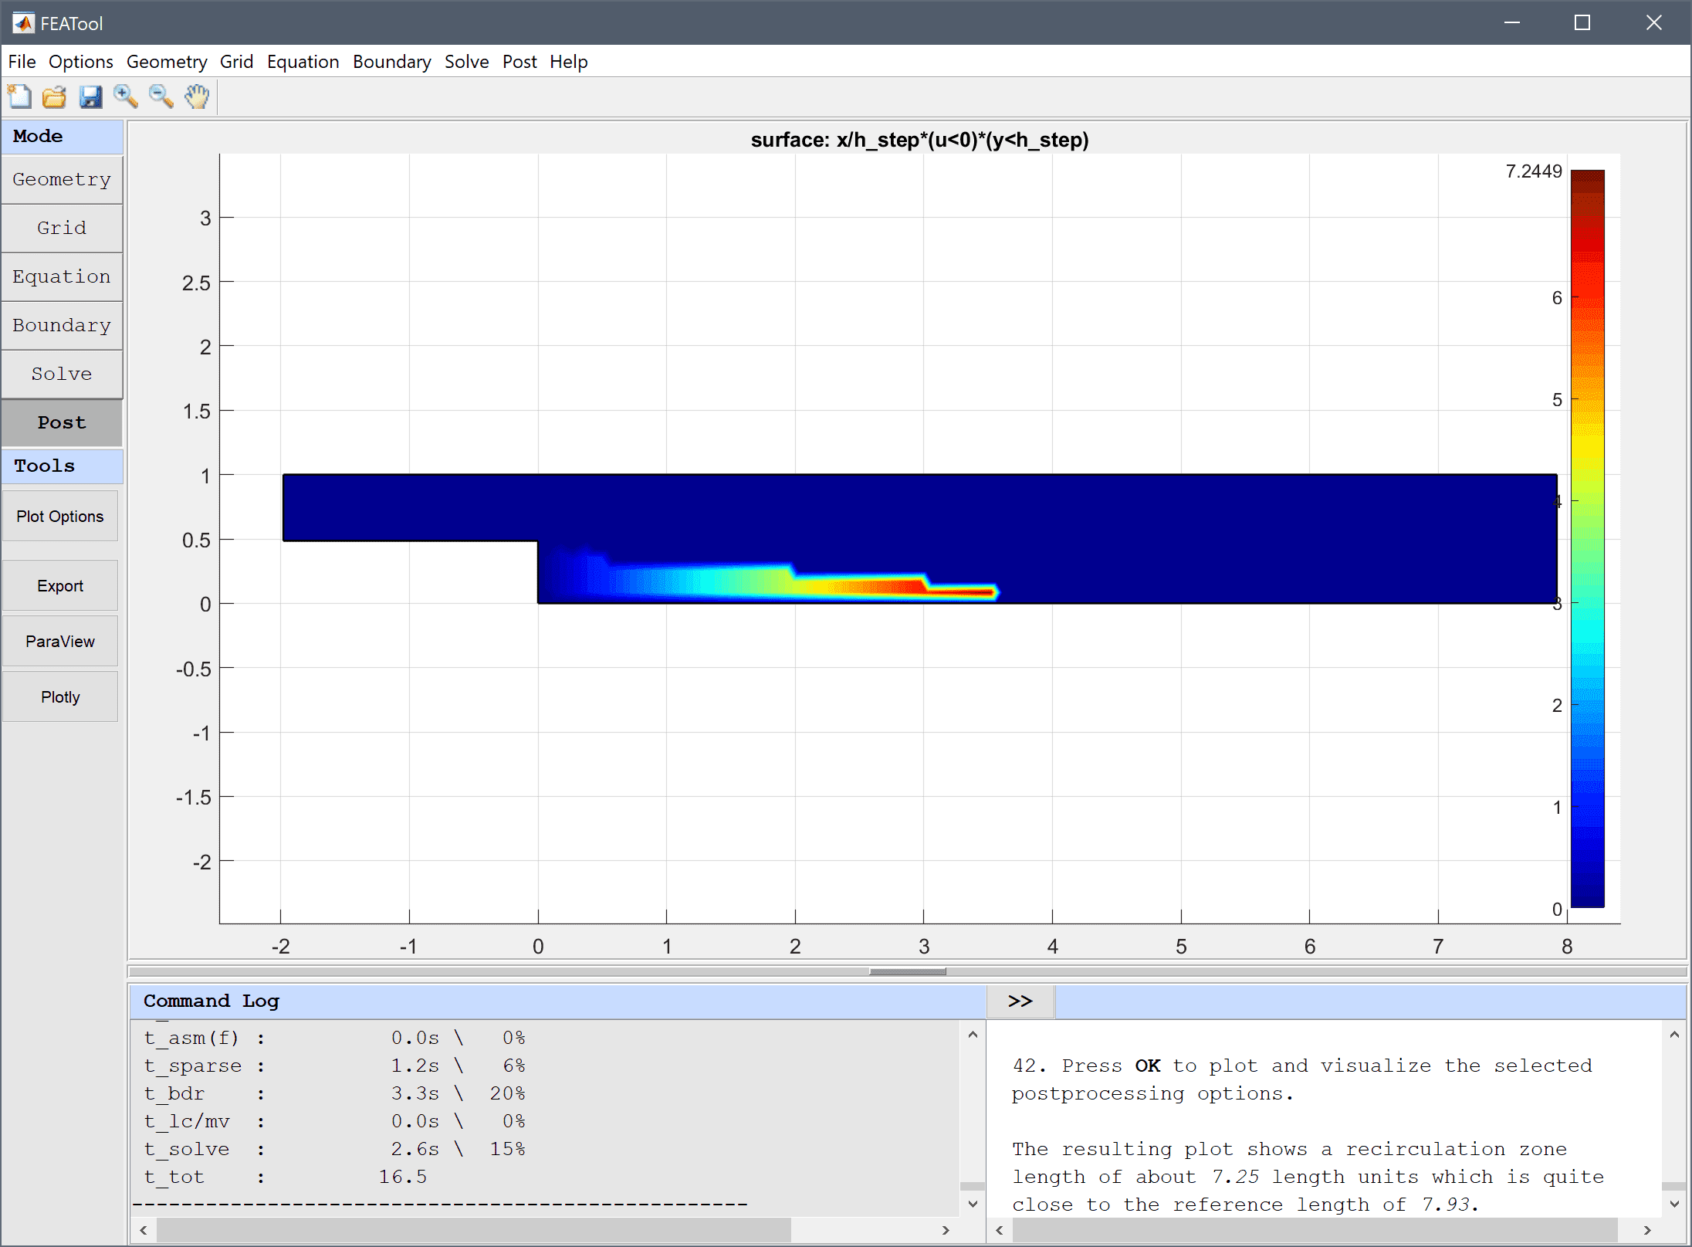This screenshot has width=1692, height=1247.
Task: Click the New model toolbar icon
Action: 19,97
